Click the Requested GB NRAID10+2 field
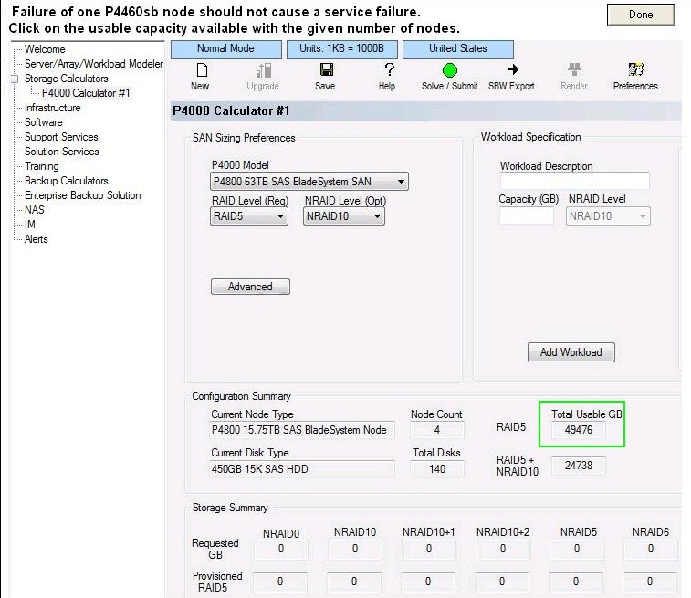Viewport: 691px width, 598px height. coord(502,549)
